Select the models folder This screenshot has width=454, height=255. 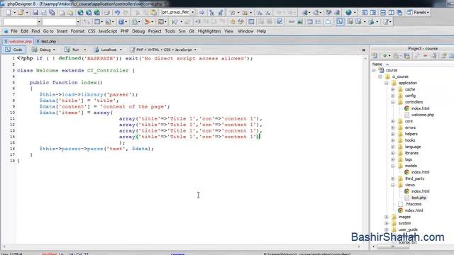[x=411, y=166]
